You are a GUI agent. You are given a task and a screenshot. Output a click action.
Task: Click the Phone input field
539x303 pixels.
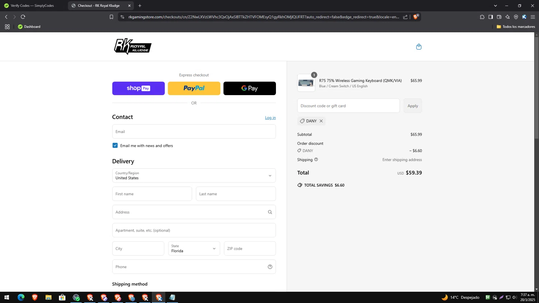(x=194, y=267)
